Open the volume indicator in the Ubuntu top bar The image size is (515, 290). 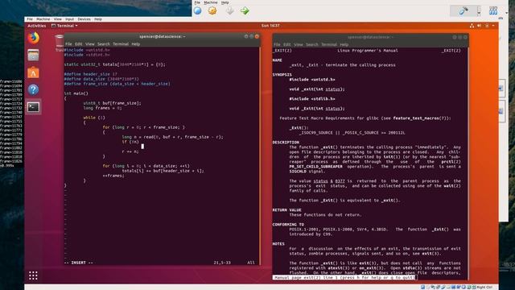click(480, 26)
